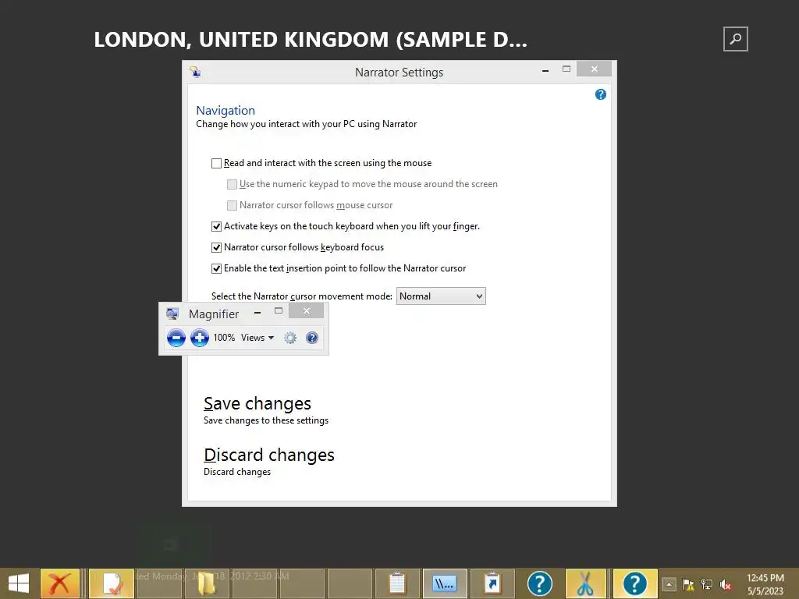The width and height of the screenshot is (799, 599).
Task: Click the London, United Kingdom heading
Action: click(311, 40)
